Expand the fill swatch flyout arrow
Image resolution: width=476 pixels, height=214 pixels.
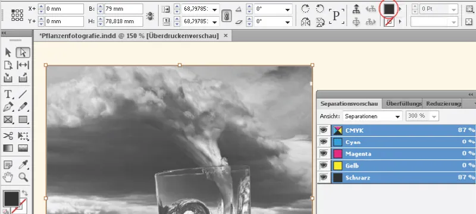pyautogui.click(x=400, y=9)
